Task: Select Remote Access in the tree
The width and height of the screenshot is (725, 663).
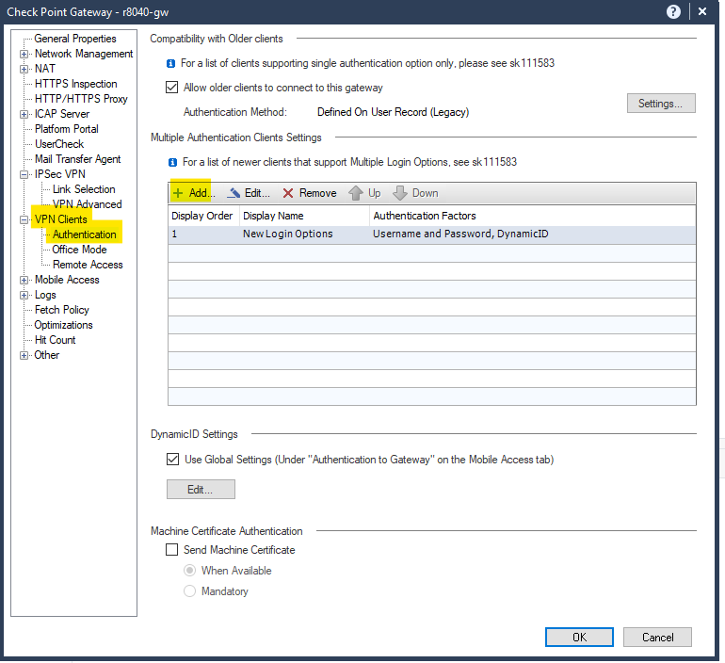Action: 88,265
